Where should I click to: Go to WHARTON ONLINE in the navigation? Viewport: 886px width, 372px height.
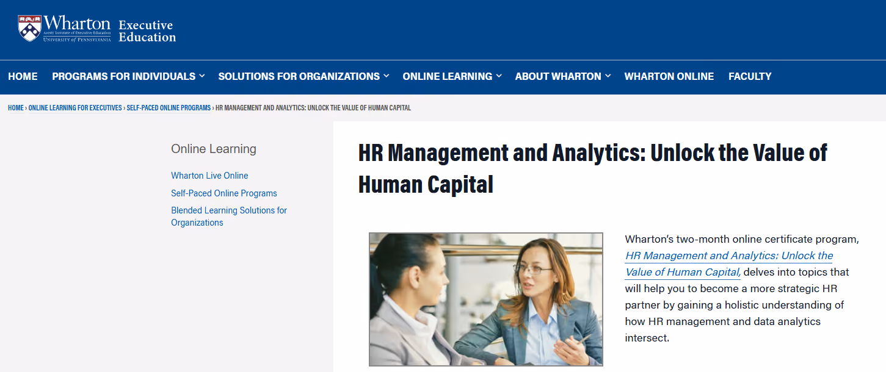click(669, 76)
